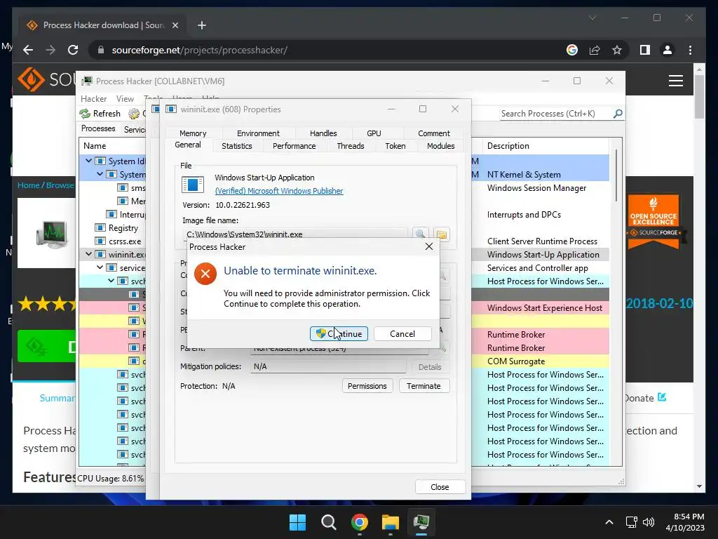Select the Windows Session Manager description
Screen dimensions: 718x539
pyautogui.click(x=536, y=188)
